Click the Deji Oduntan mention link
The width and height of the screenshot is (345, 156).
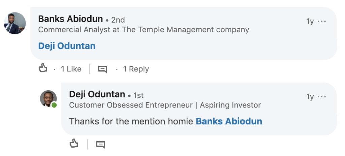pos(67,46)
